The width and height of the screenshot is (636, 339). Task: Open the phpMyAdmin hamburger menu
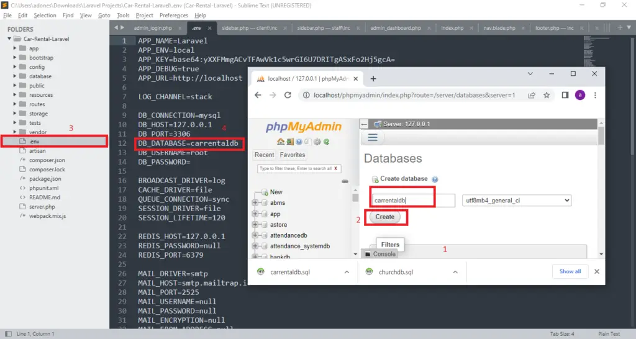point(373,137)
